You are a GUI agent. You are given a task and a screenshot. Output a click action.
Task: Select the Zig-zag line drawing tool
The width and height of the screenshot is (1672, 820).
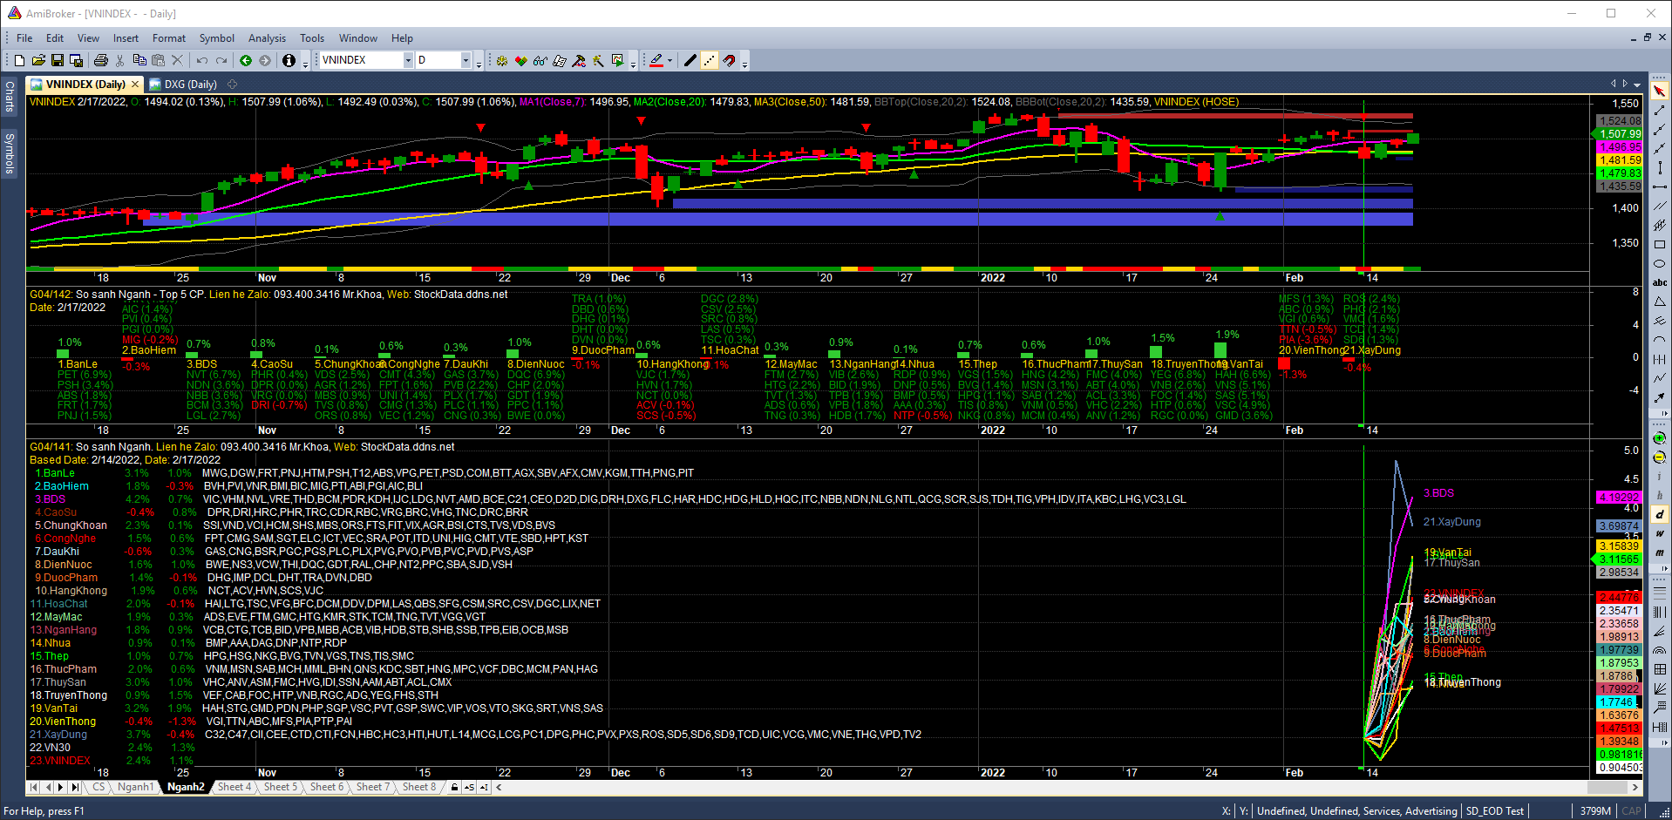click(1660, 378)
